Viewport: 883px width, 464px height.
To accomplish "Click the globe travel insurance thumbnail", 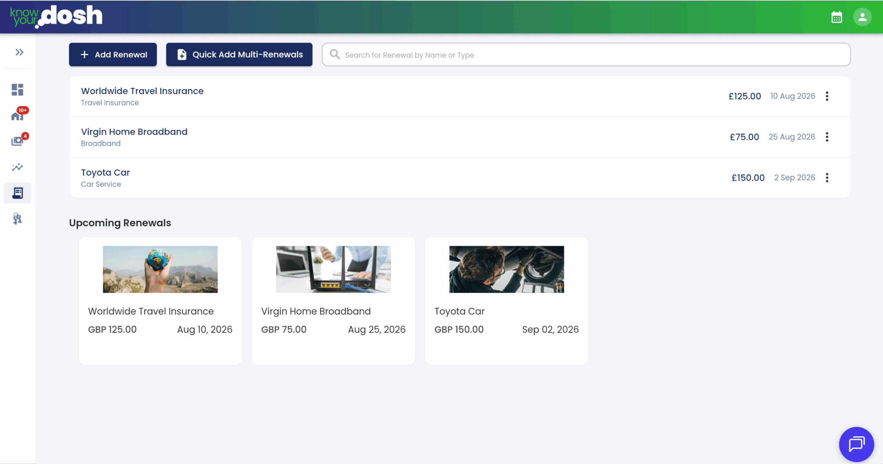I will click(160, 269).
